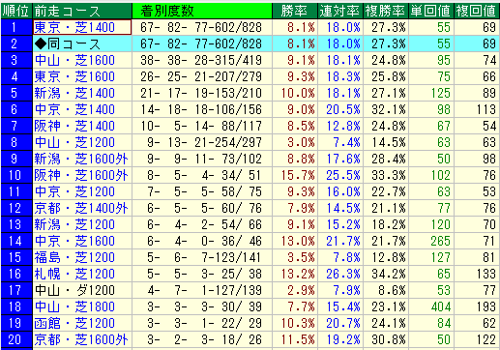The image size is (500, 350).
Task: Open the 京都・芝1600外 course link
Action: pyautogui.click(x=81, y=339)
